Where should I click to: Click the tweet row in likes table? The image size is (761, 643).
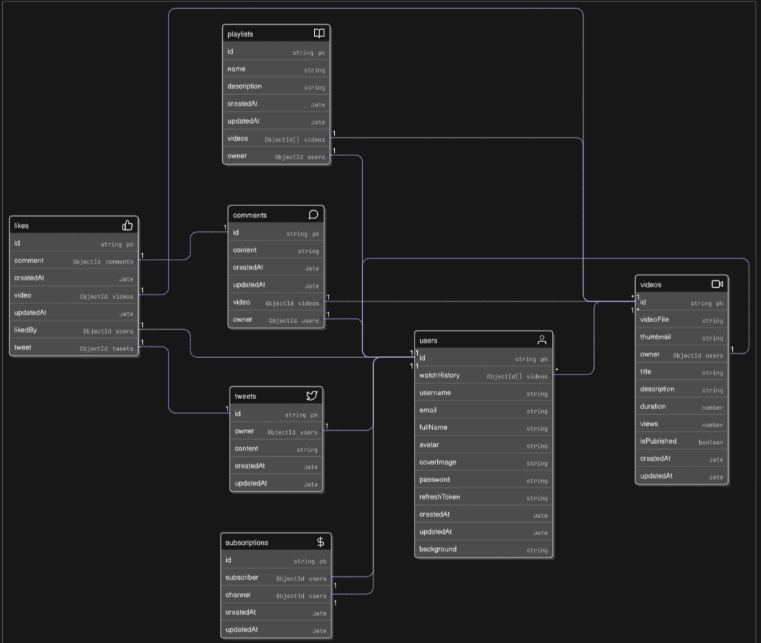pyautogui.click(x=74, y=348)
